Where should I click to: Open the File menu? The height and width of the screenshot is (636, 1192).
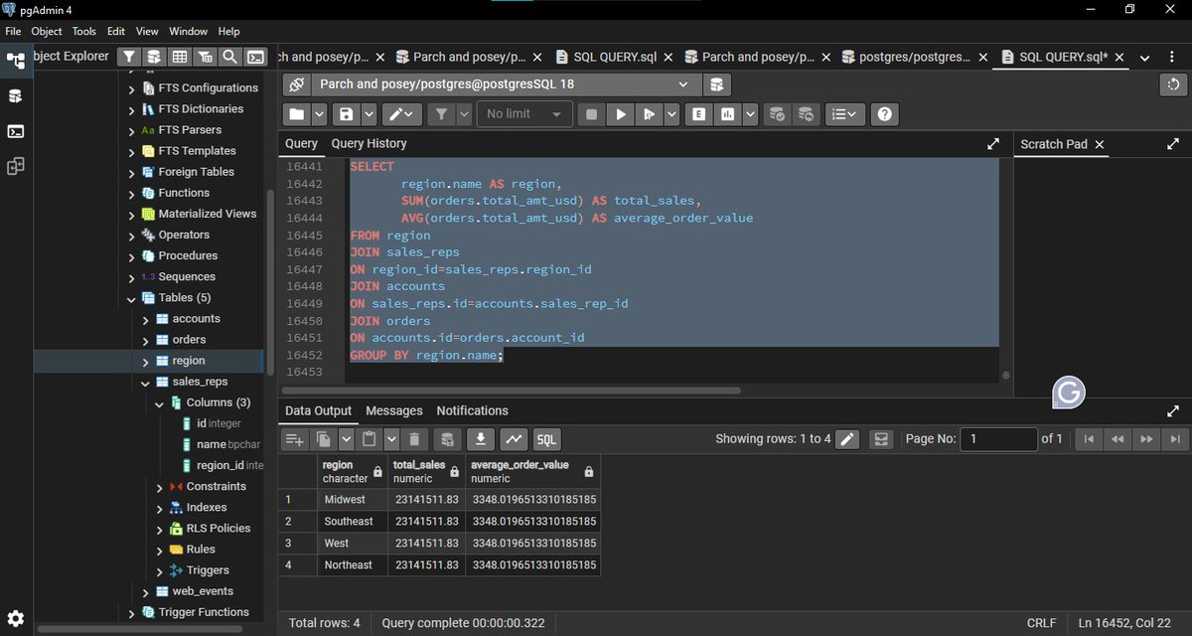coord(14,32)
